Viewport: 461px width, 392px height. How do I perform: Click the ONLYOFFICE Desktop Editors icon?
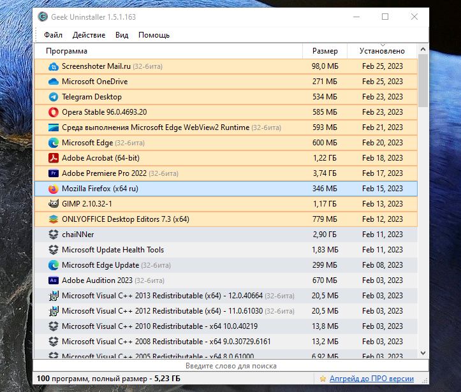tap(53, 219)
